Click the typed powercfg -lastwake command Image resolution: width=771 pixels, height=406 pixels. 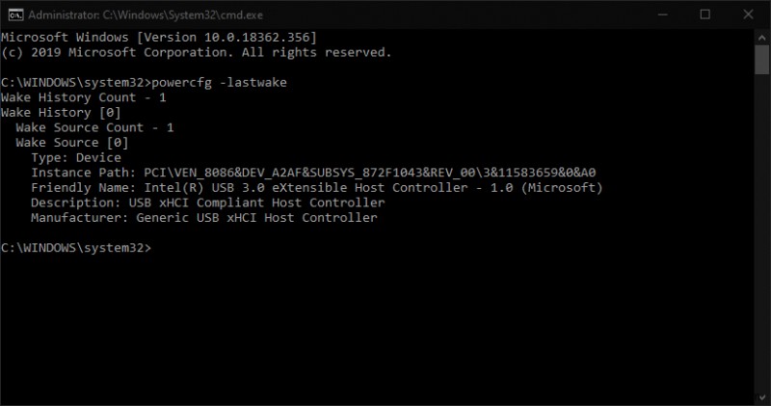click(218, 83)
